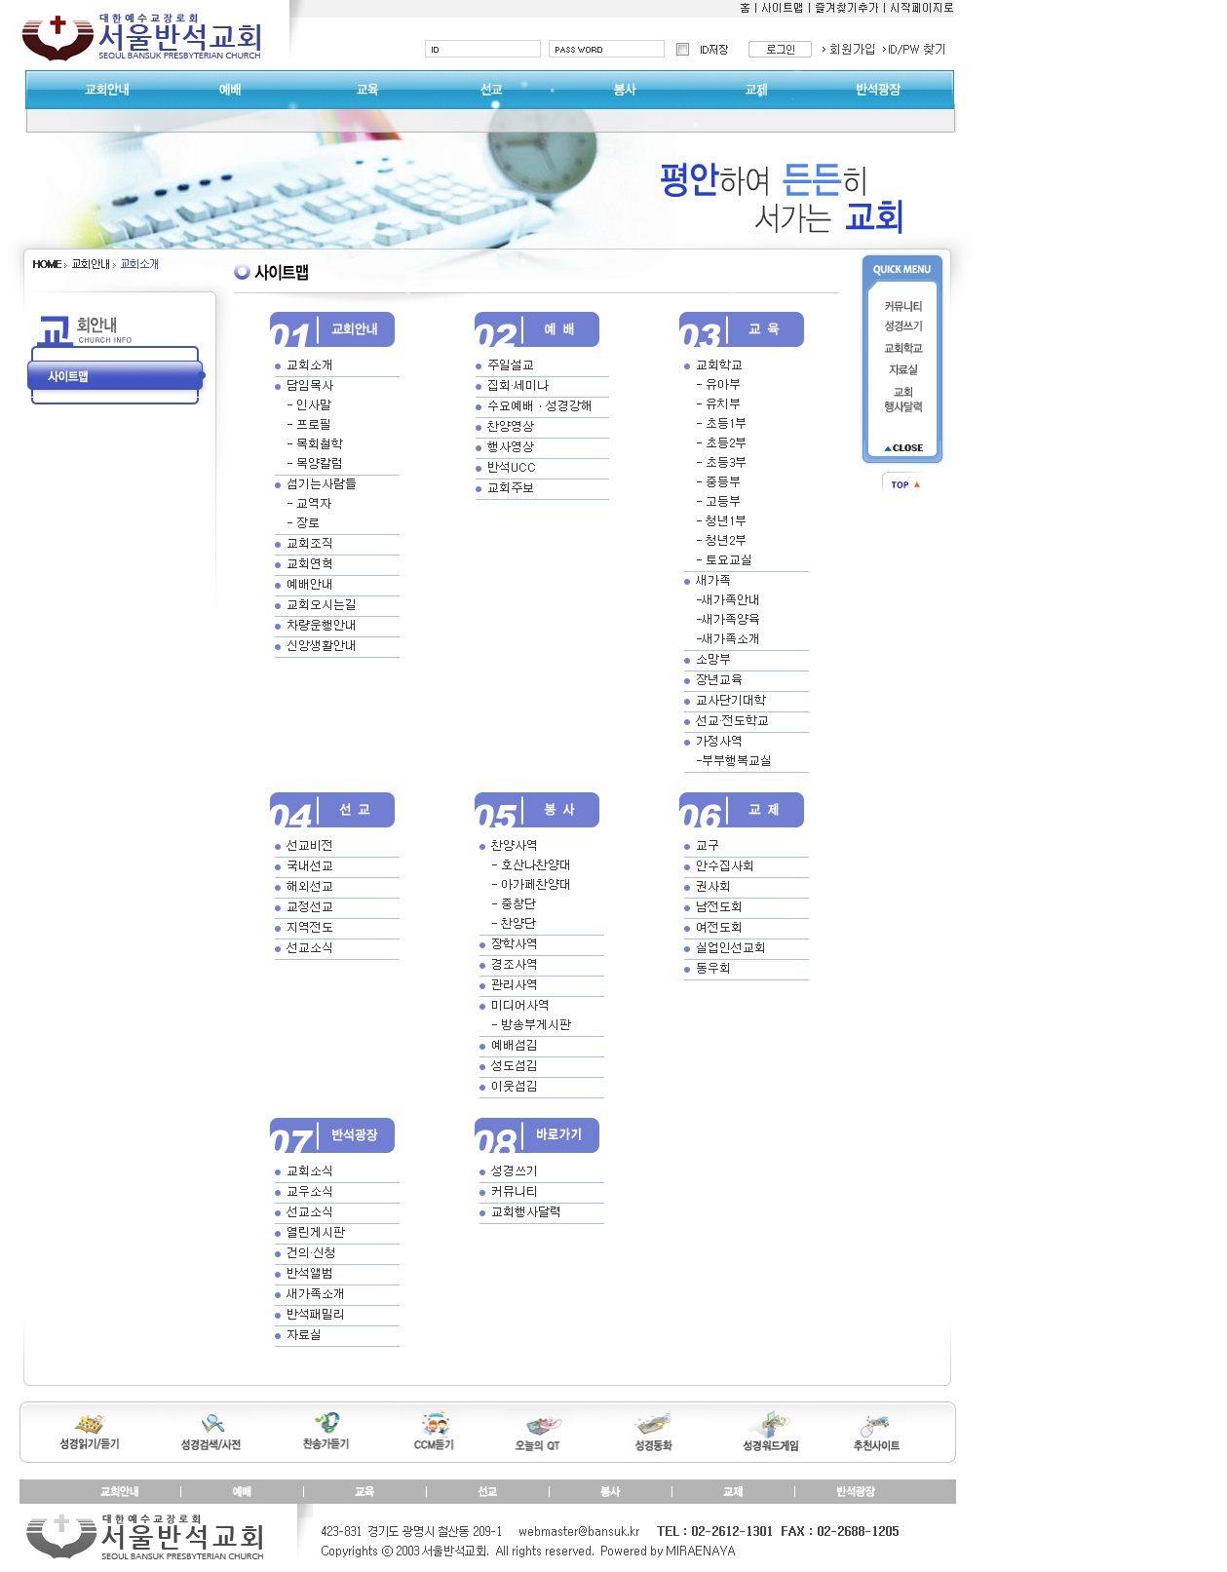Open the 성경동화 icon
The height and width of the screenshot is (1572, 1227).
(x=653, y=1425)
